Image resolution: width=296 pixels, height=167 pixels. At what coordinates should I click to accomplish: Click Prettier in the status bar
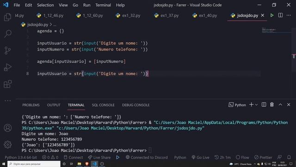point(263,157)
